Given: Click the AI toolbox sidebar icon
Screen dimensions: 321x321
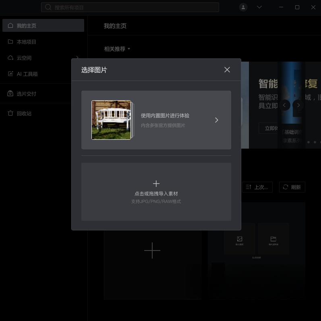Looking at the screenshot, I should (x=10, y=74).
